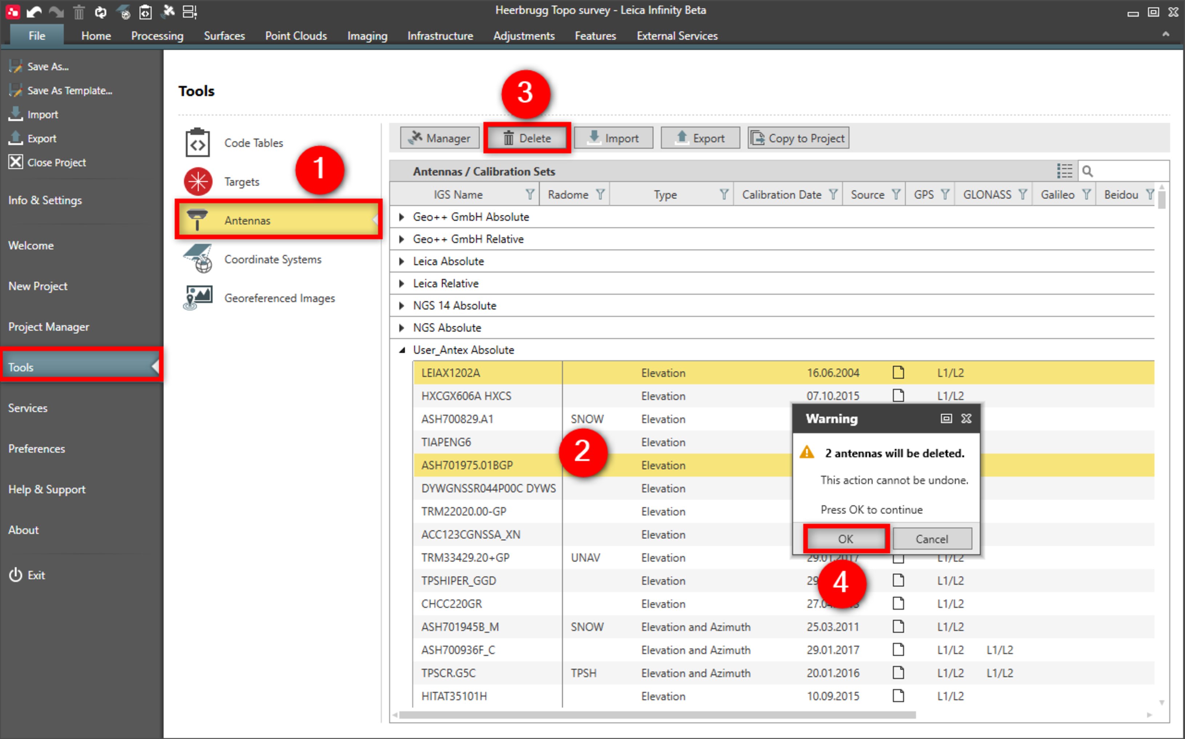Close the Warning dialog with X
Image resolution: width=1185 pixels, height=739 pixels.
[966, 418]
